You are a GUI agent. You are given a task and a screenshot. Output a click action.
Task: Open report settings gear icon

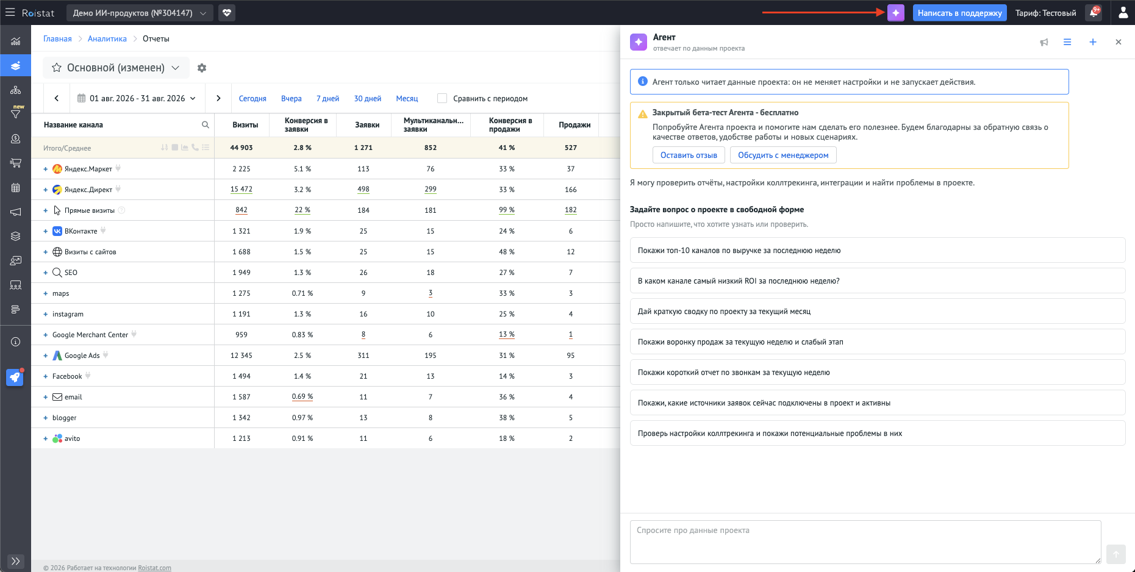[202, 68]
